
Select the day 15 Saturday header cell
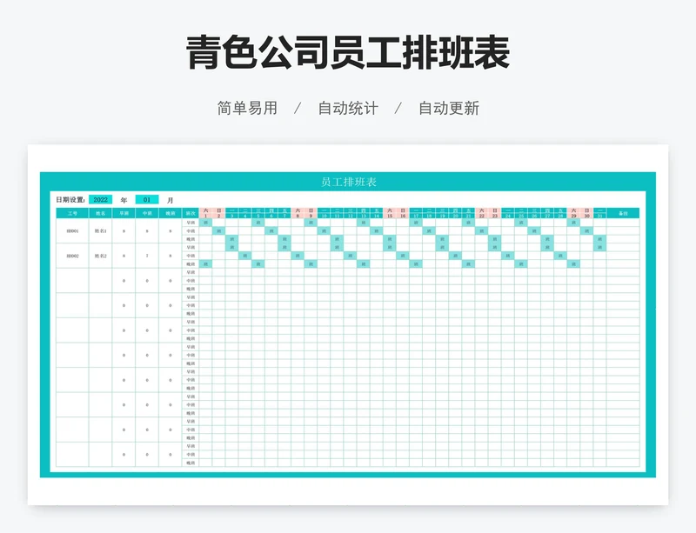pos(390,213)
